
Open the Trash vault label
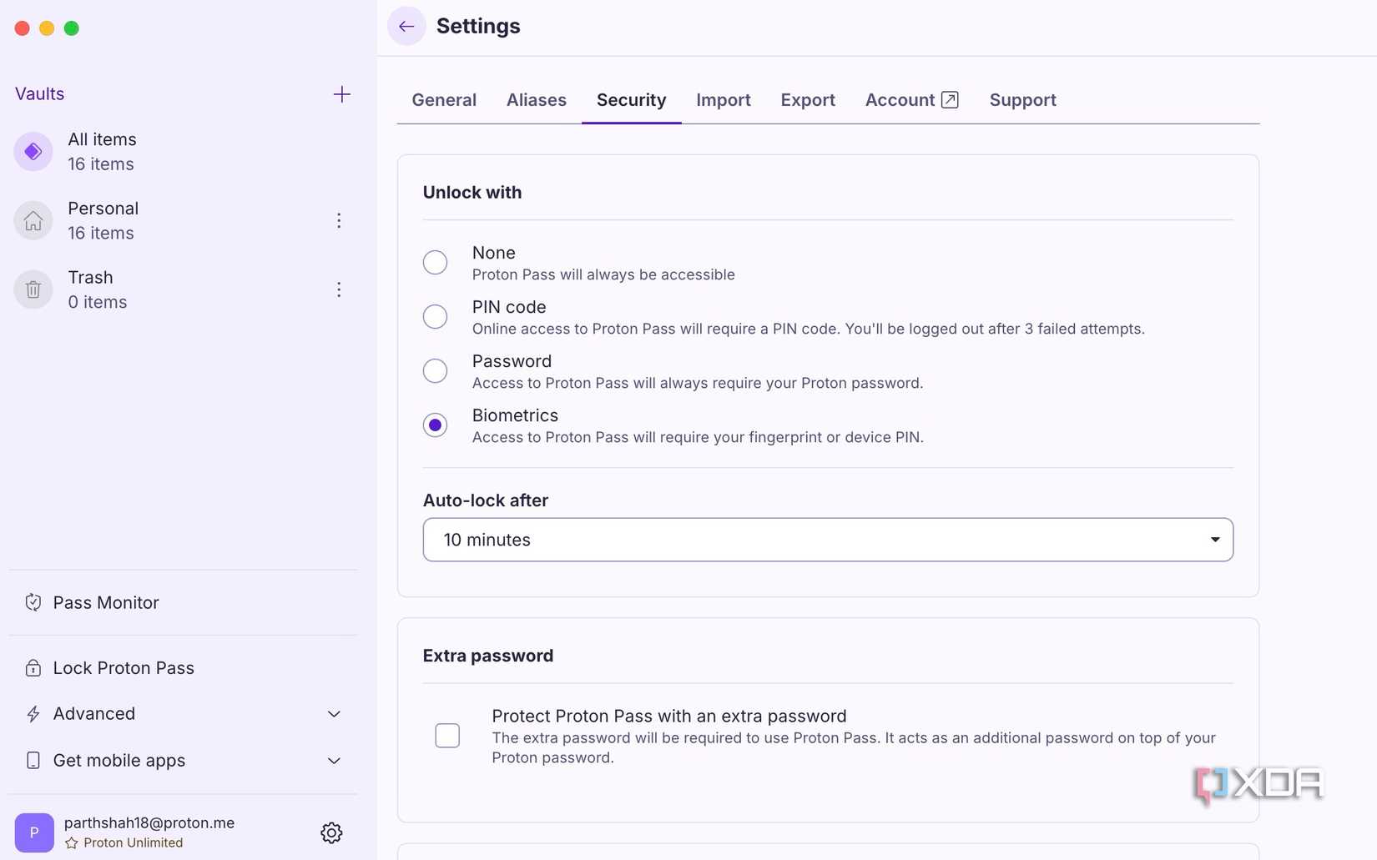coord(90,278)
